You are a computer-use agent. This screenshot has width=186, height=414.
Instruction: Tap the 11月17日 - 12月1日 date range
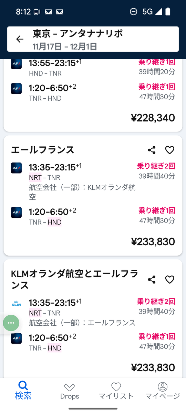coord(65,46)
